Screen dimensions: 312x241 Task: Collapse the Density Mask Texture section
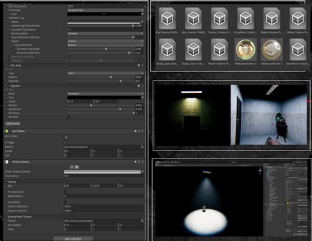[x=6, y=217]
